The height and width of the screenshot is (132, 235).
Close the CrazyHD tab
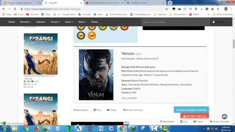click(x=81, y=3)
